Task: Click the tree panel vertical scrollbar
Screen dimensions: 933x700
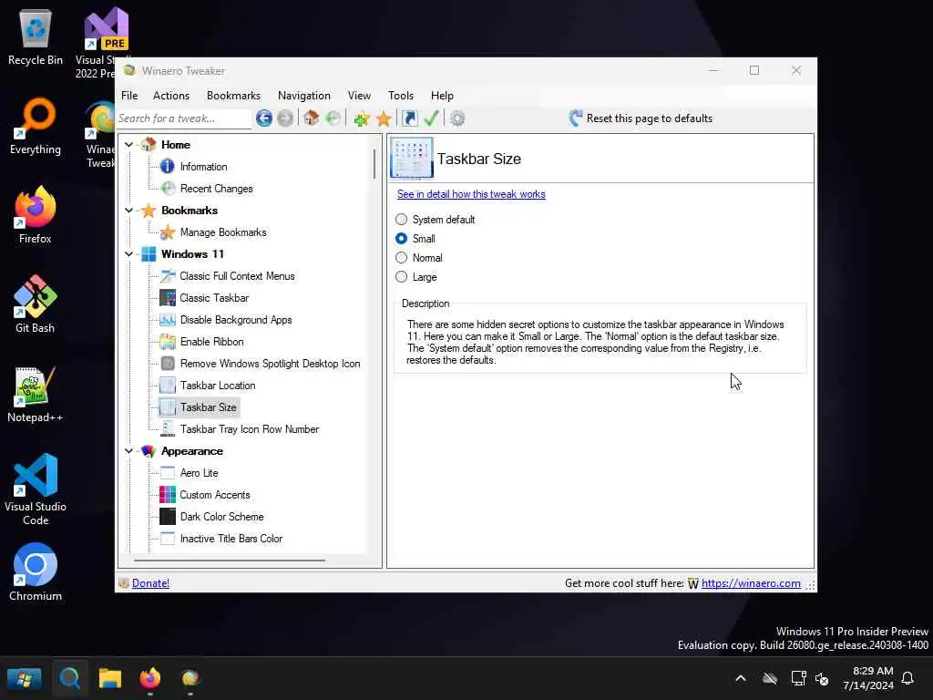Action: (x=374, y=164)
